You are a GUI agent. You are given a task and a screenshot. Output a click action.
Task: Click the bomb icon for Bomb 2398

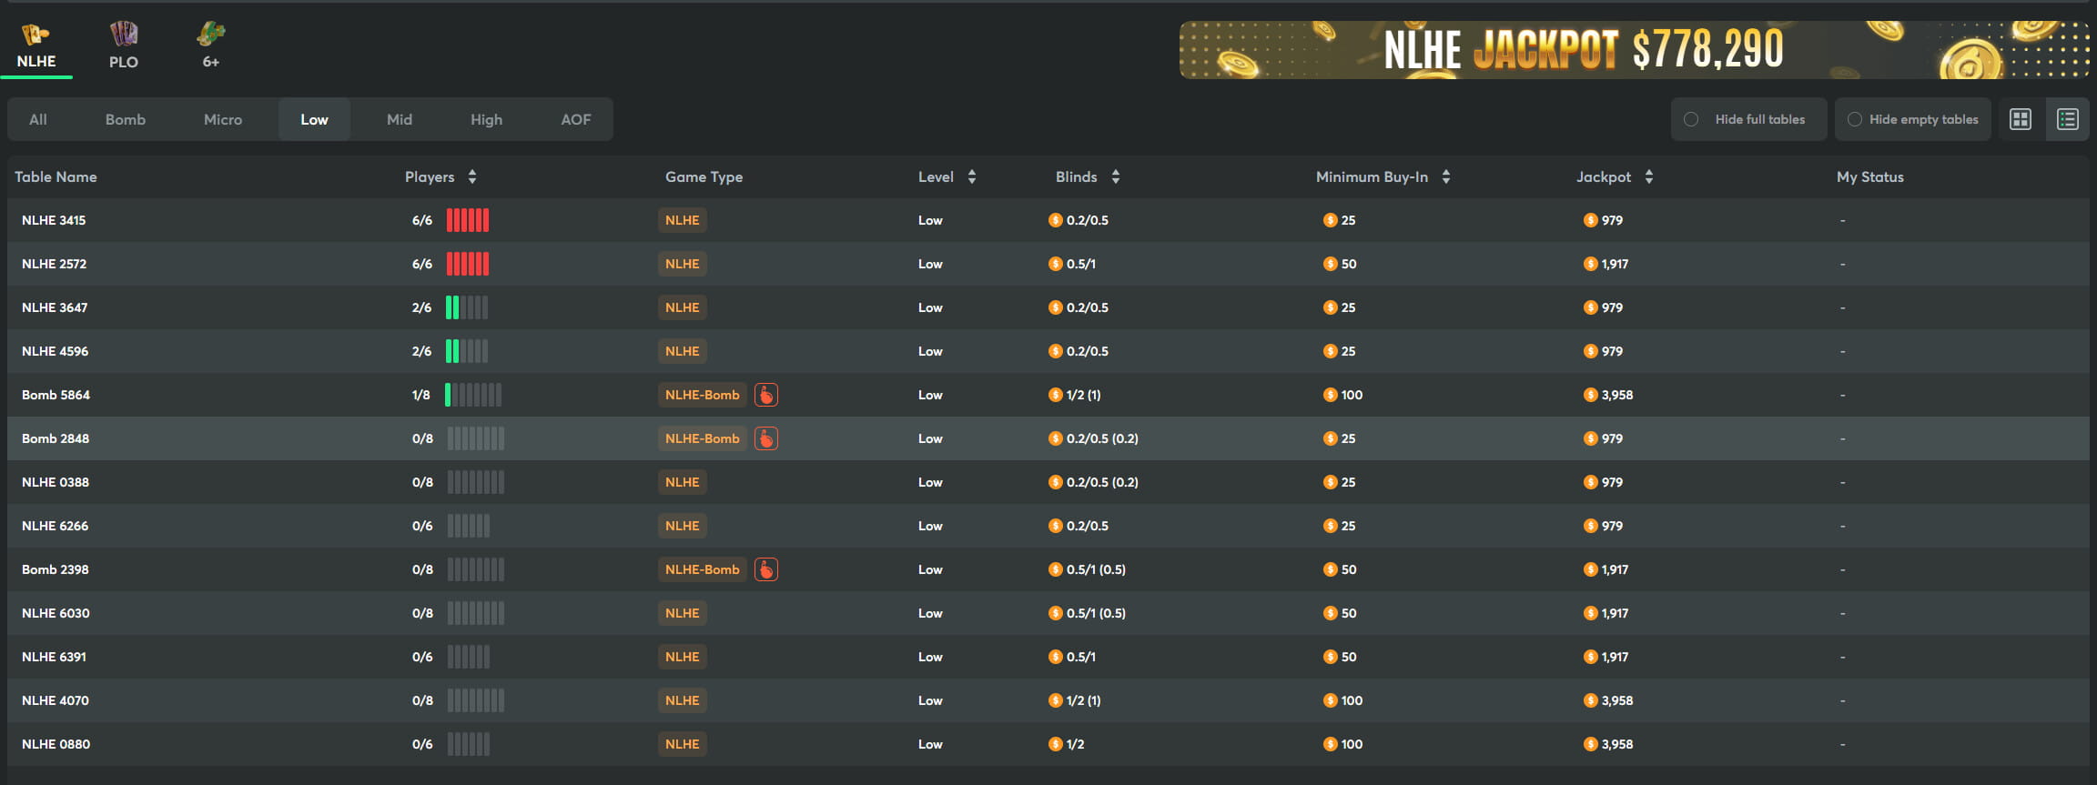pyautogui.click(x=766, y=569)
